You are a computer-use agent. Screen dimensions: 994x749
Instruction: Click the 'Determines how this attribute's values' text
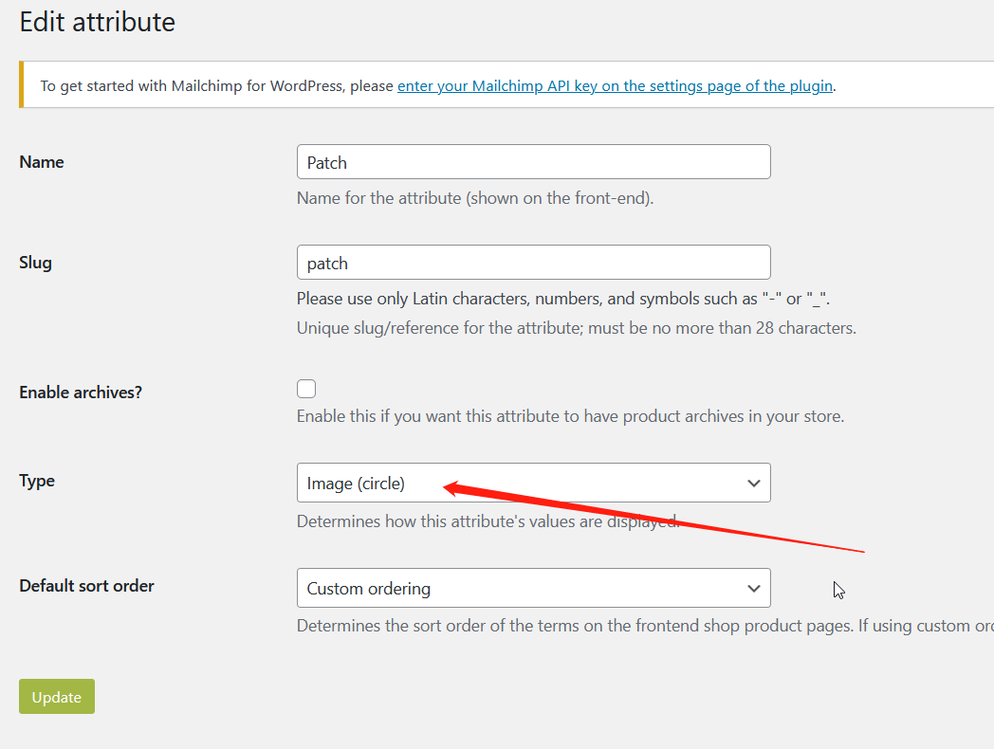[488, 521]
